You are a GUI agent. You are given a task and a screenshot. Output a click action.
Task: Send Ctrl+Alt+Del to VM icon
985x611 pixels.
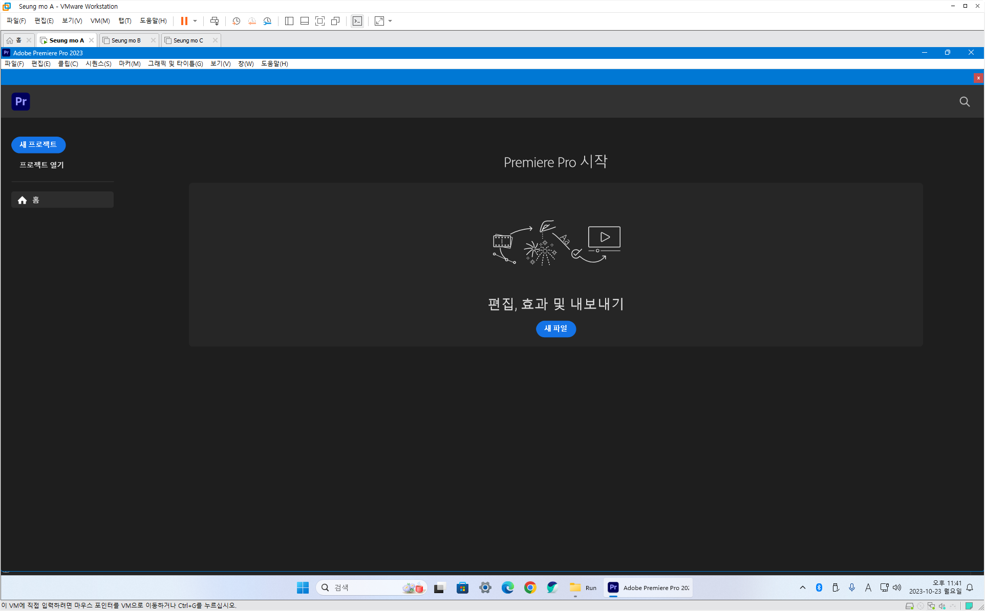pyautogui.click(x=215, y=21)
